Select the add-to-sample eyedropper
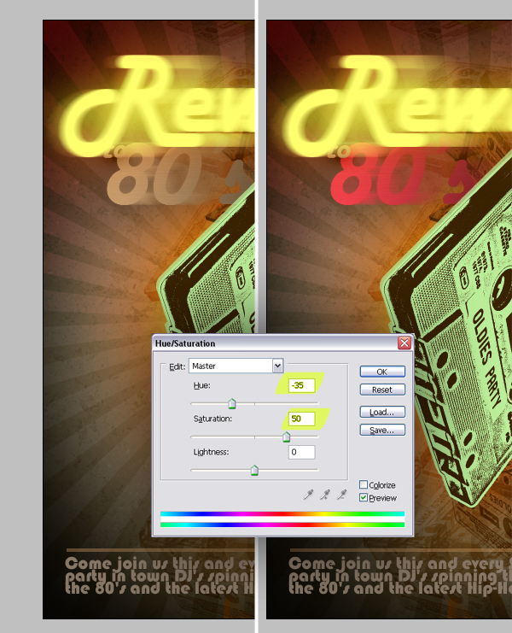Viewport: 512px width, 633px height. (x=326, y=495)
